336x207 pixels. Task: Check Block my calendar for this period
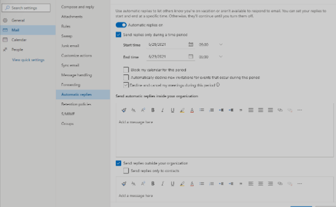[126, 70]
